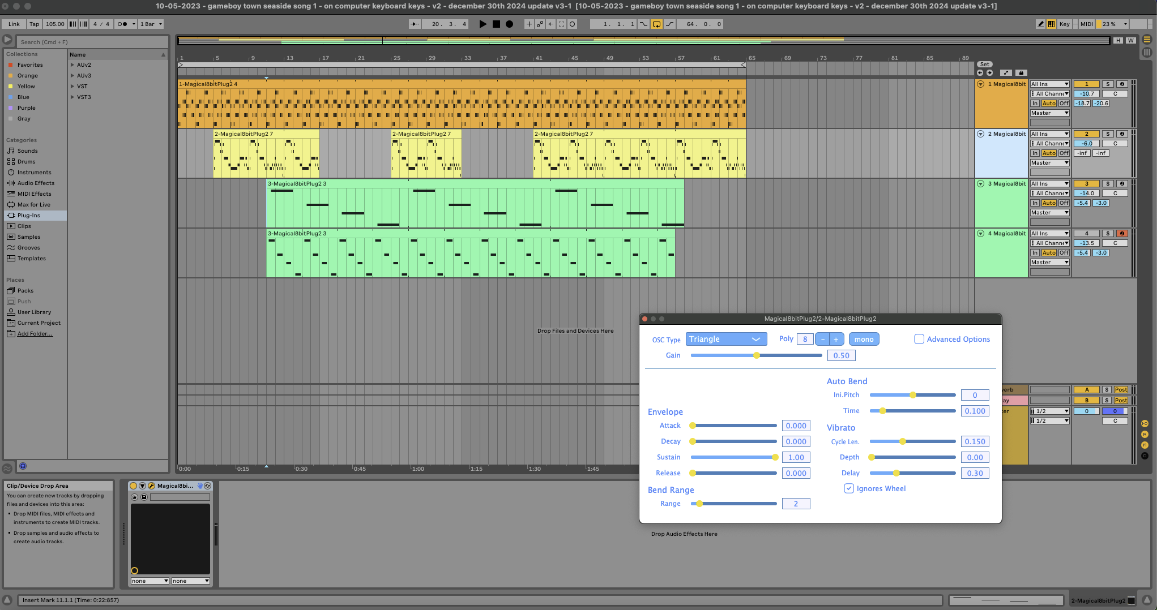This screenshot has height=610, width=1157.
Task: Toggle Session Record circle icon
Action: point(573,24)
